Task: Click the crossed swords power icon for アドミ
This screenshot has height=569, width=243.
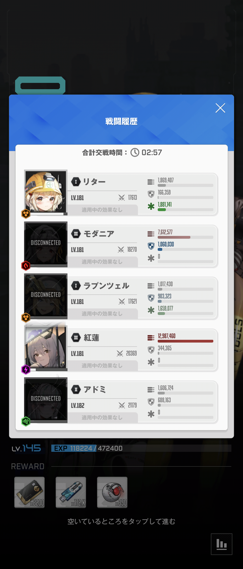Action: [x=122, y=405]
